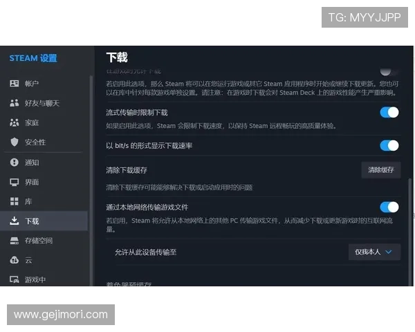Screen dimensions: 415x332
Task: Click the 游戏中 controller screen icon
Action: click(15, 279)
